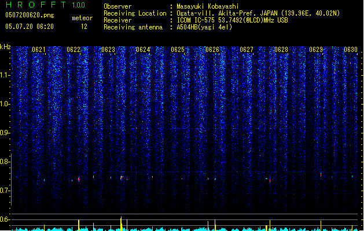364x231 pixels.
Task: Click the meteor echo just after 0622
Action: pos(79,179)
